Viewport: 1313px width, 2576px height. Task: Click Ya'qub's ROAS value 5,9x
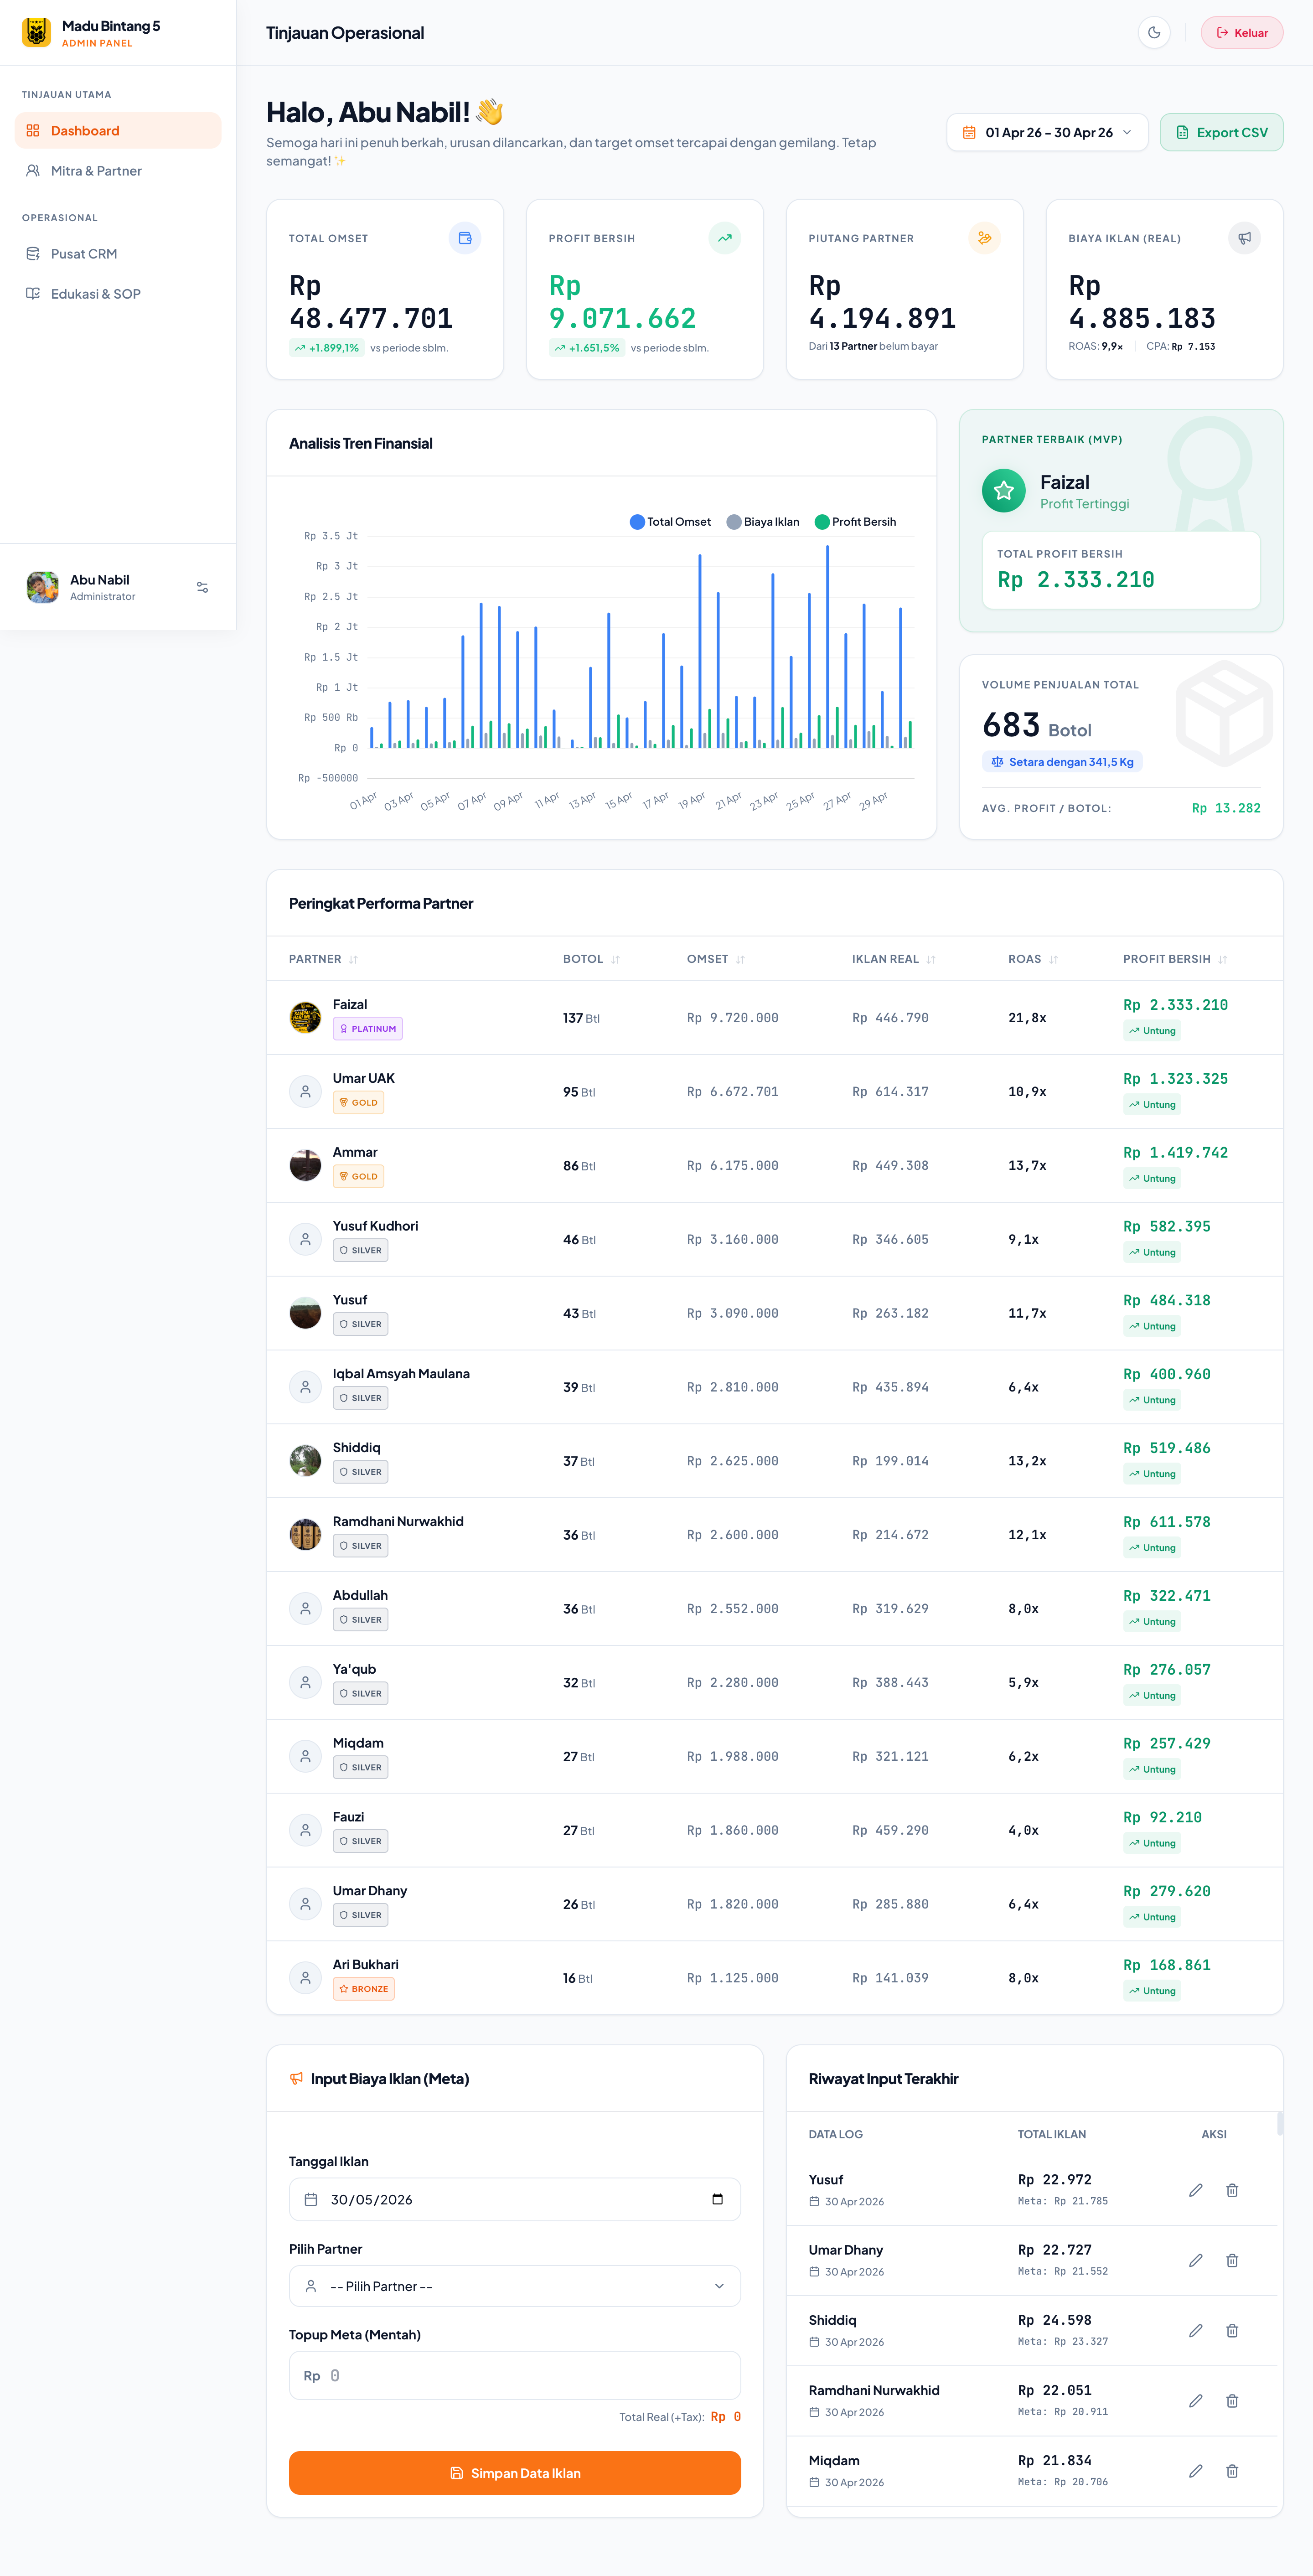(1023, 1682)
